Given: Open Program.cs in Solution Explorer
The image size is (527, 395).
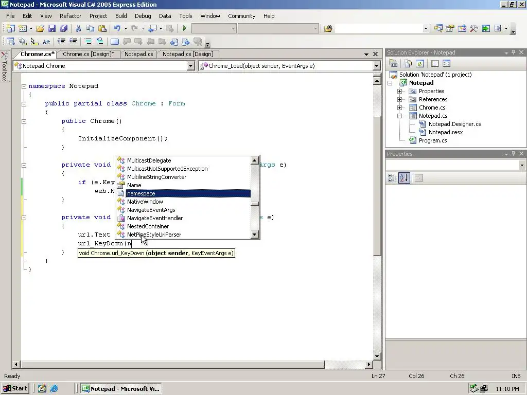Looking at the screenshot, I should pos(432,140).
